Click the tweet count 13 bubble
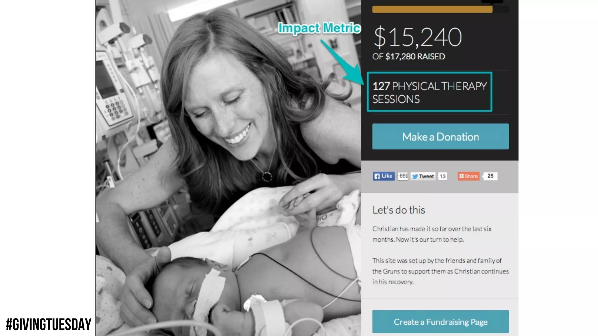The width and height of the screenshot is (598, 336). pyautogui.click(x=443, y=176)
